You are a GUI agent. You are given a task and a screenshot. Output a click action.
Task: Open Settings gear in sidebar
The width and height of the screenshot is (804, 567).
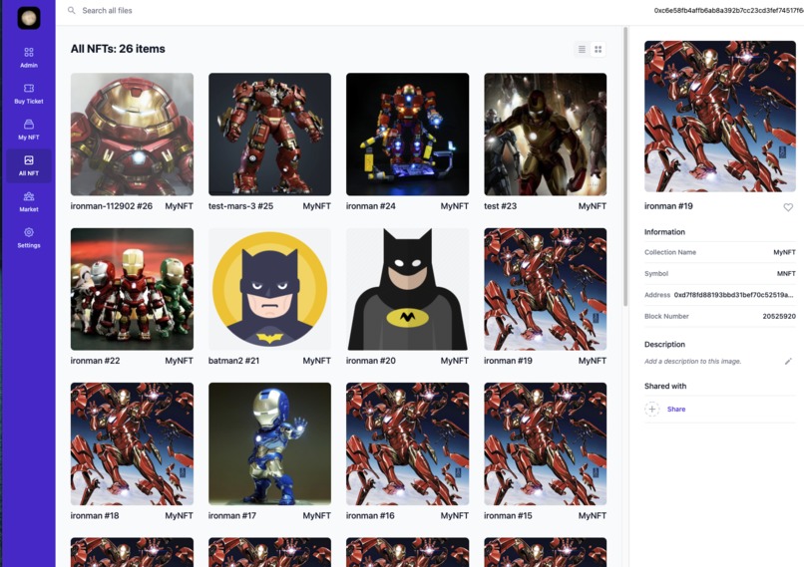pos(29,232)
